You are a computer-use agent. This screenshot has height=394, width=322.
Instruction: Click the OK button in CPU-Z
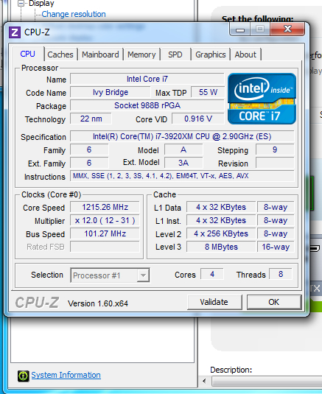coord(274,302)
